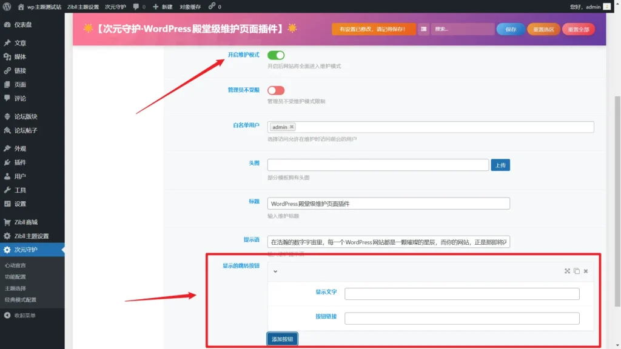Screen dimensions: 621x349
Task: Click the 重置选区 button
Action: tap(543, 29)
